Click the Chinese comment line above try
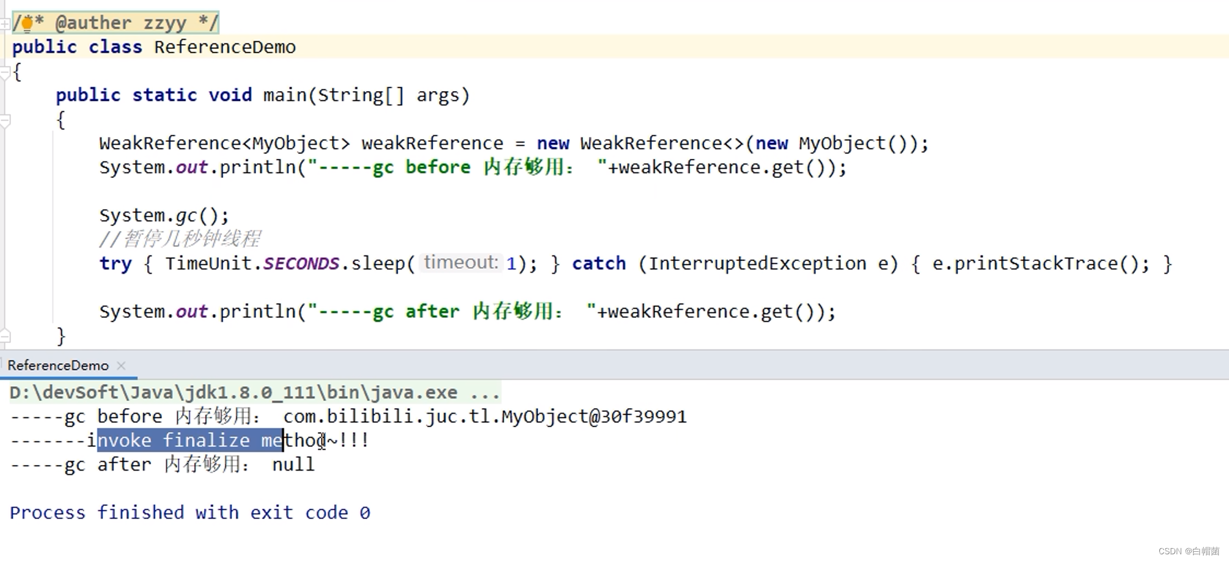 tap(180, 239)
